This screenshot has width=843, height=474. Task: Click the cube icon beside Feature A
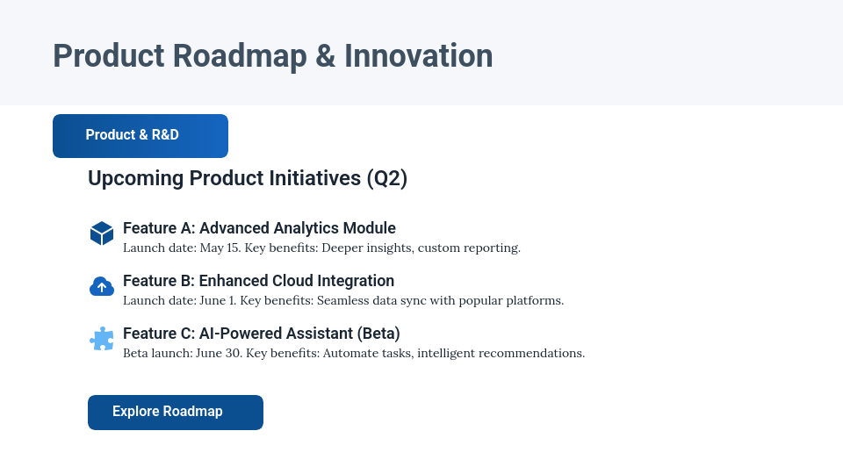pyautogui.click(x=102, y=233)
